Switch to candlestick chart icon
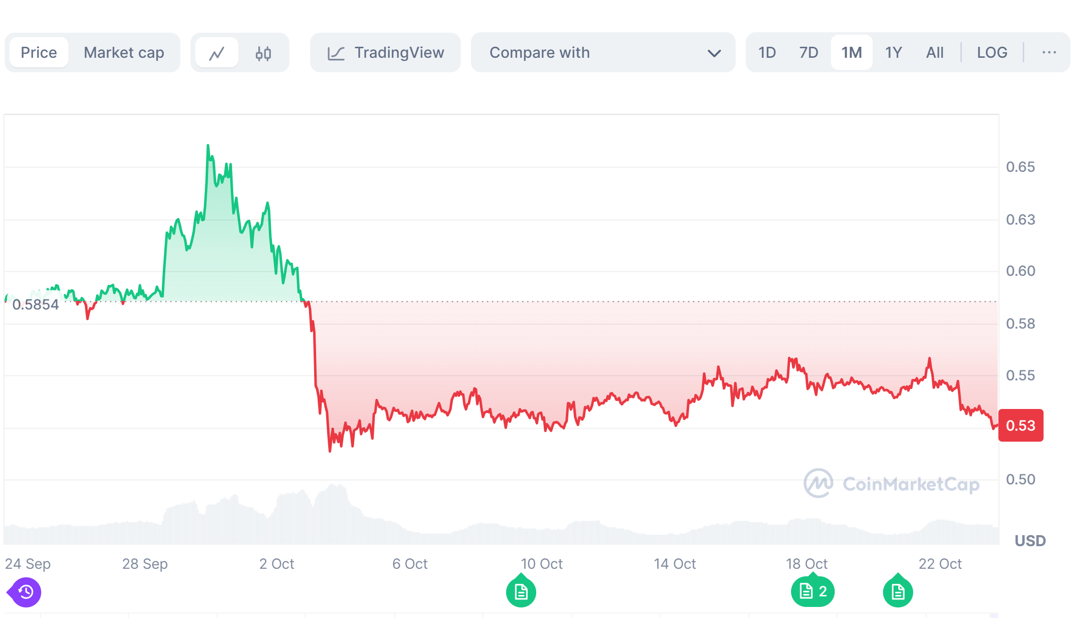Image resolution: width=1079 pixels, height=618 pixels. click(263, 53)
